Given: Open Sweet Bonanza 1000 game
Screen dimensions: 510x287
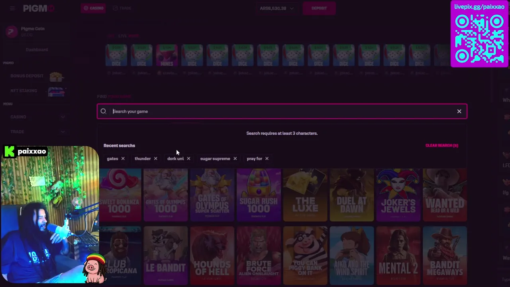Looking at the screenshot, I should coord(120,195).
